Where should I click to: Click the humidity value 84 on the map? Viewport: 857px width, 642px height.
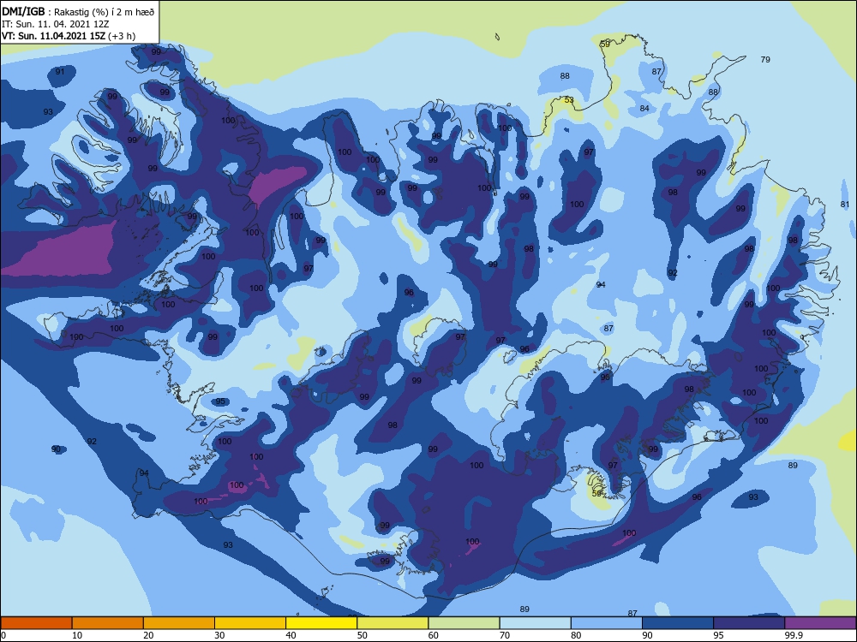pos(644,109)
